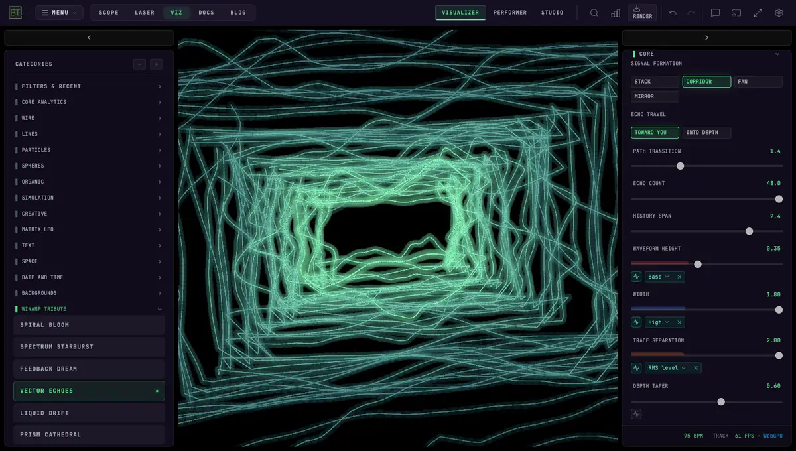Screen dimensions: 796x451
Task: Adjust the History Span slider handle
Action: pyautogui.click(x=749, y=231)
